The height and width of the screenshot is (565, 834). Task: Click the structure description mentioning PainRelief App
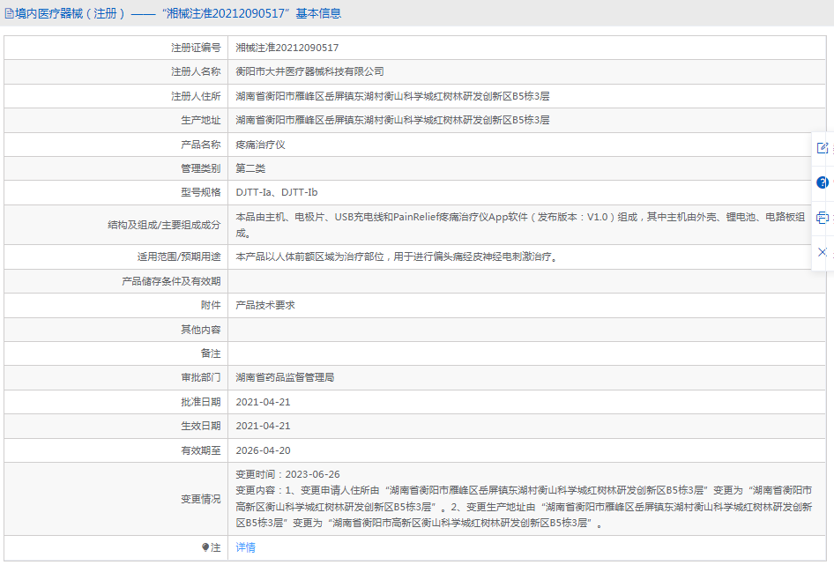coord(520,225)
